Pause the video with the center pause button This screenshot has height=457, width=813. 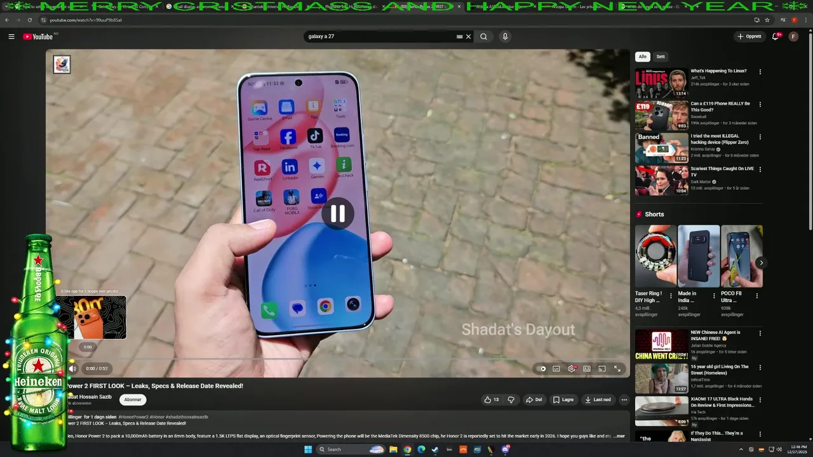click(x=337, y=214)
